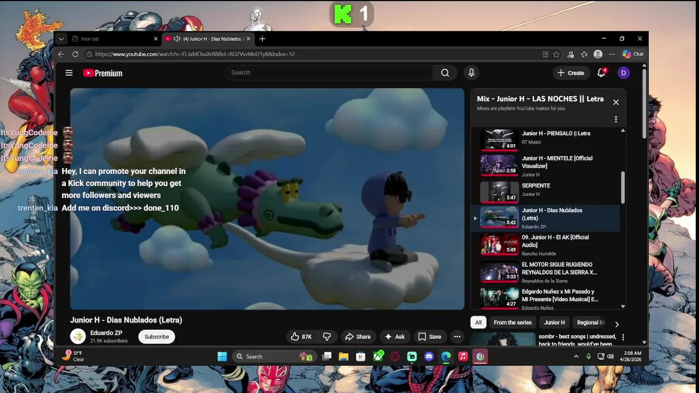Start voice search with the microphone icon
The image size is (699, 393).
[x=471, y=73]
